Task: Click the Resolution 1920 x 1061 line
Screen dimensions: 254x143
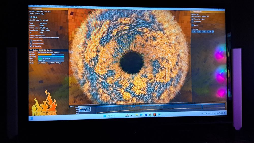Action: click(x=40, y=30)
